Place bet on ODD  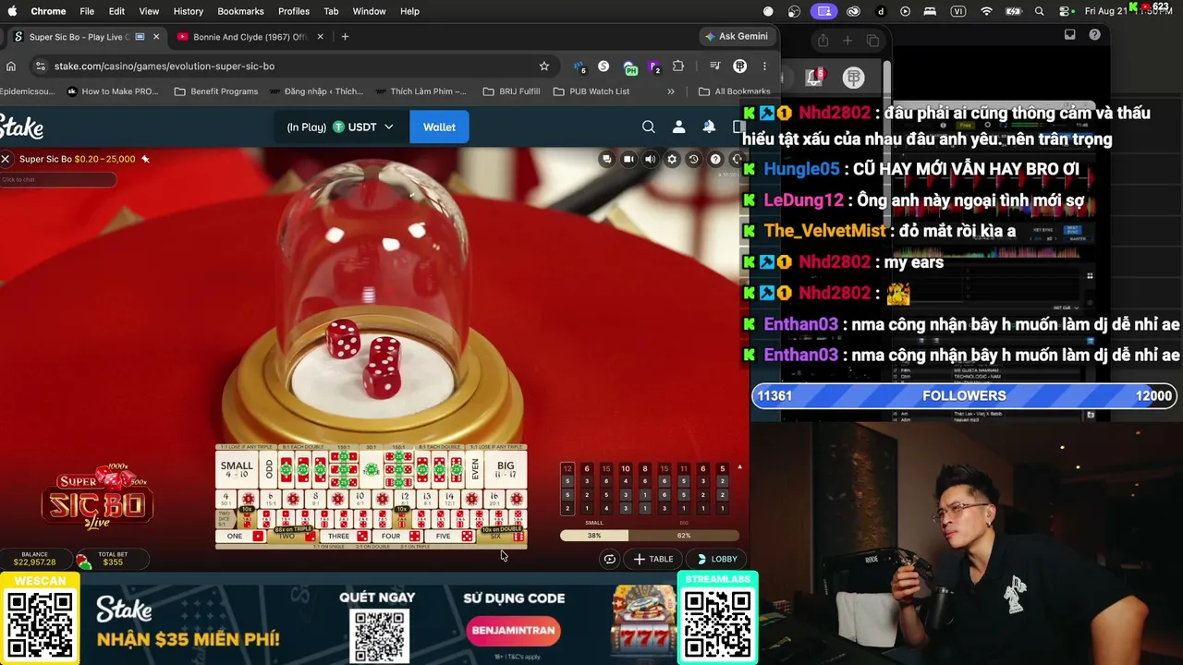(269, 469)
